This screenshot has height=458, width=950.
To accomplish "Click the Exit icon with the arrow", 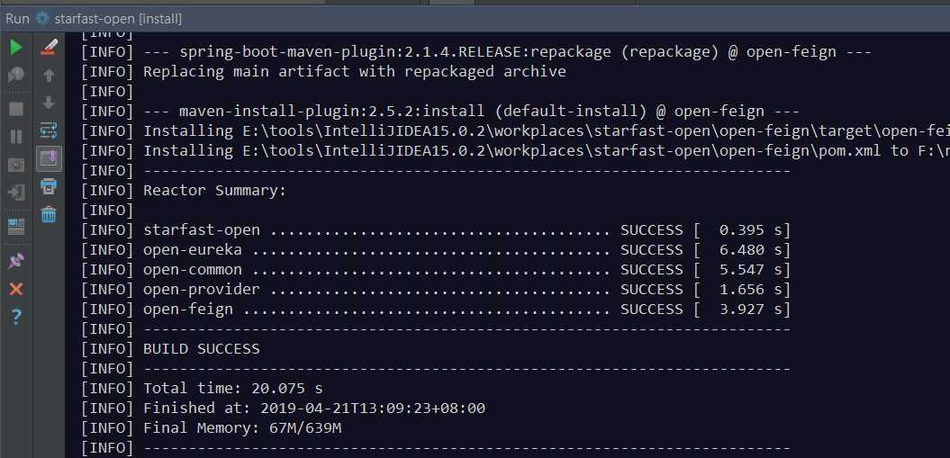I will coord(16,193).
